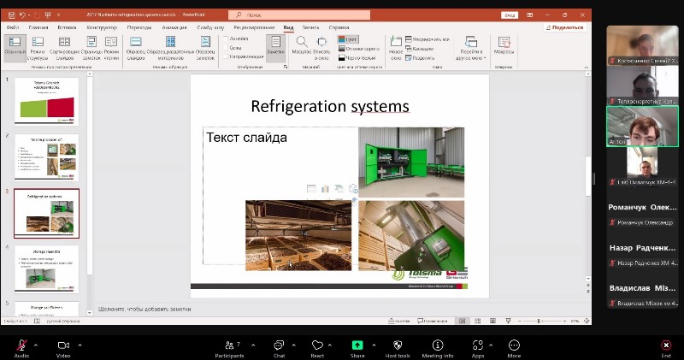
Task: Open Zoom Participants list
Action: pyautogui.click(x=228, y=345)
